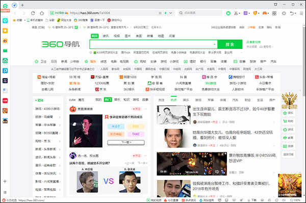The height and width of the screenshot is (203, 306).
Task: Open the green mail icon in the sidebar
Action: (5, 51)
